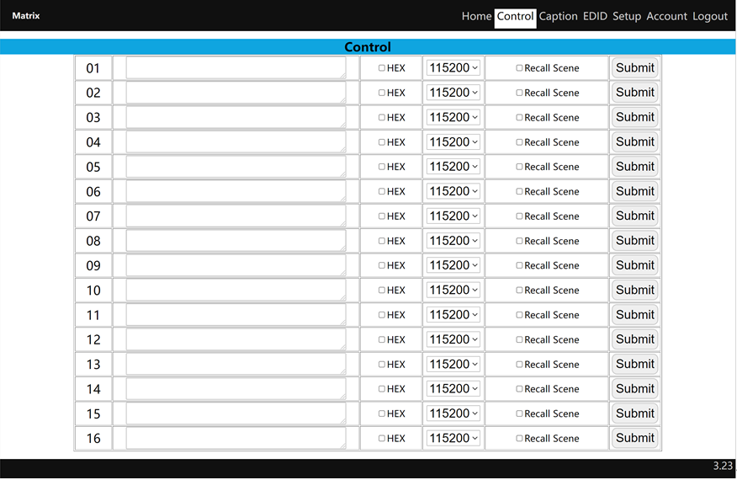Click Submit for row 12

[634, 339]
